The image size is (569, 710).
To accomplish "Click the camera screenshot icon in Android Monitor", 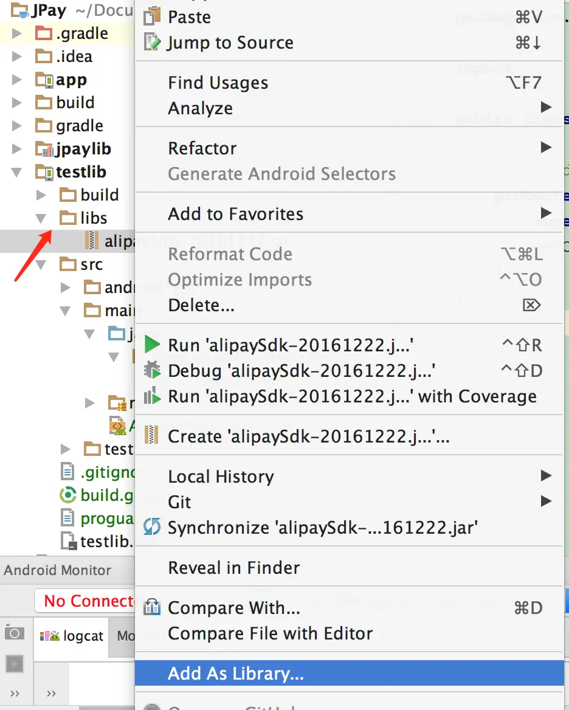I will pos(15,632).
